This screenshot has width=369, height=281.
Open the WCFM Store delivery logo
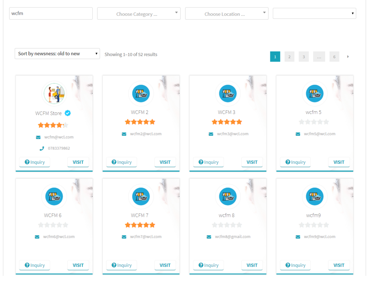pos(54,94)
